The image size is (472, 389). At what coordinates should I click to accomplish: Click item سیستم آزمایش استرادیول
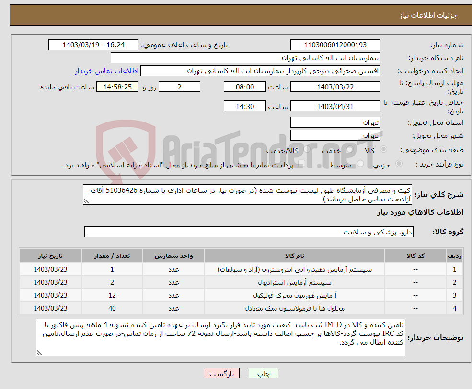[x=294, y=283]
